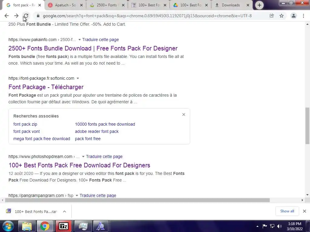
Task: Switch to the Downloads tab
Action: [x=230, y=5]
